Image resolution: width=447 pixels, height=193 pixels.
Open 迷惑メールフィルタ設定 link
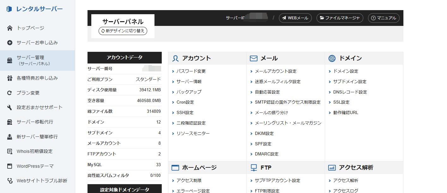coord(278,81)
